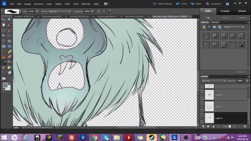Open the brush Size slider arrow
The height and width of the screenshot is (141, 251).
pyautogui.click(x=37, y=11)
